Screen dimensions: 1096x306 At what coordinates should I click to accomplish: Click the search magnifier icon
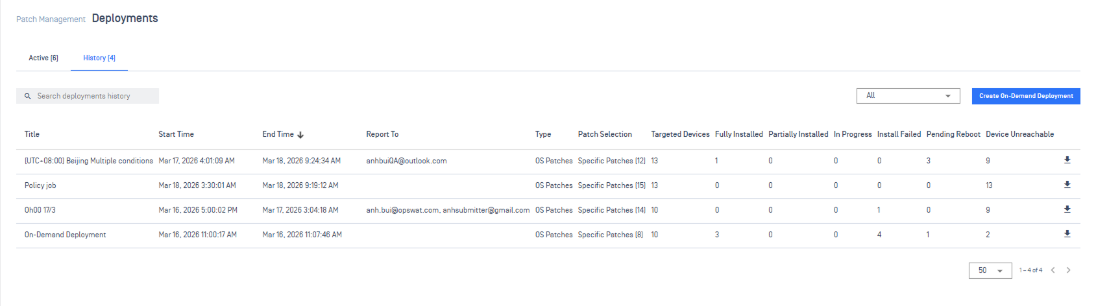pyautogui.click(x=28, y=96)
